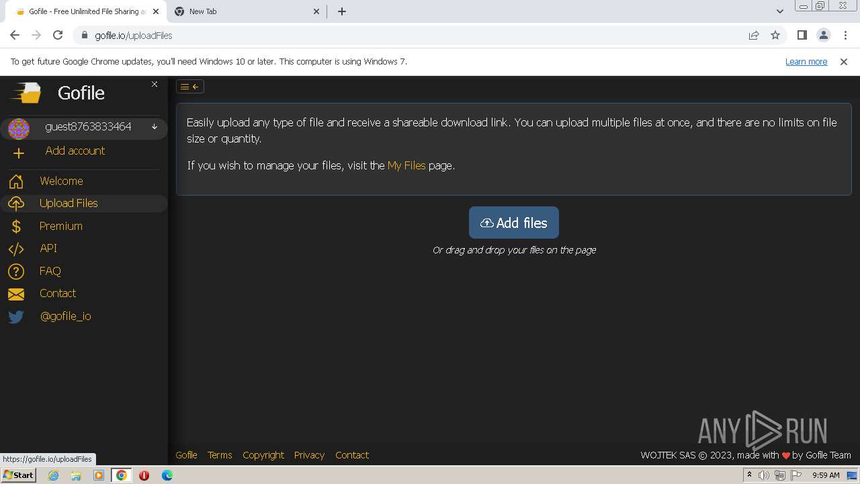Click the guest8763833464 avatar icon
Image resolution: width=860 pixels, height=484 pixels.
[19, 128]
